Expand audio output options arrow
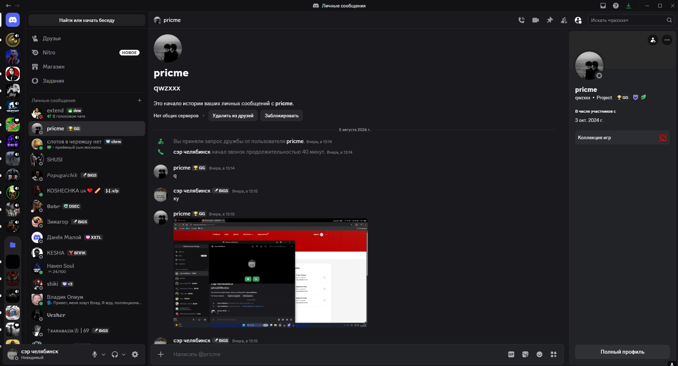This screenshot has height=366, width=678. click(124, 354)
